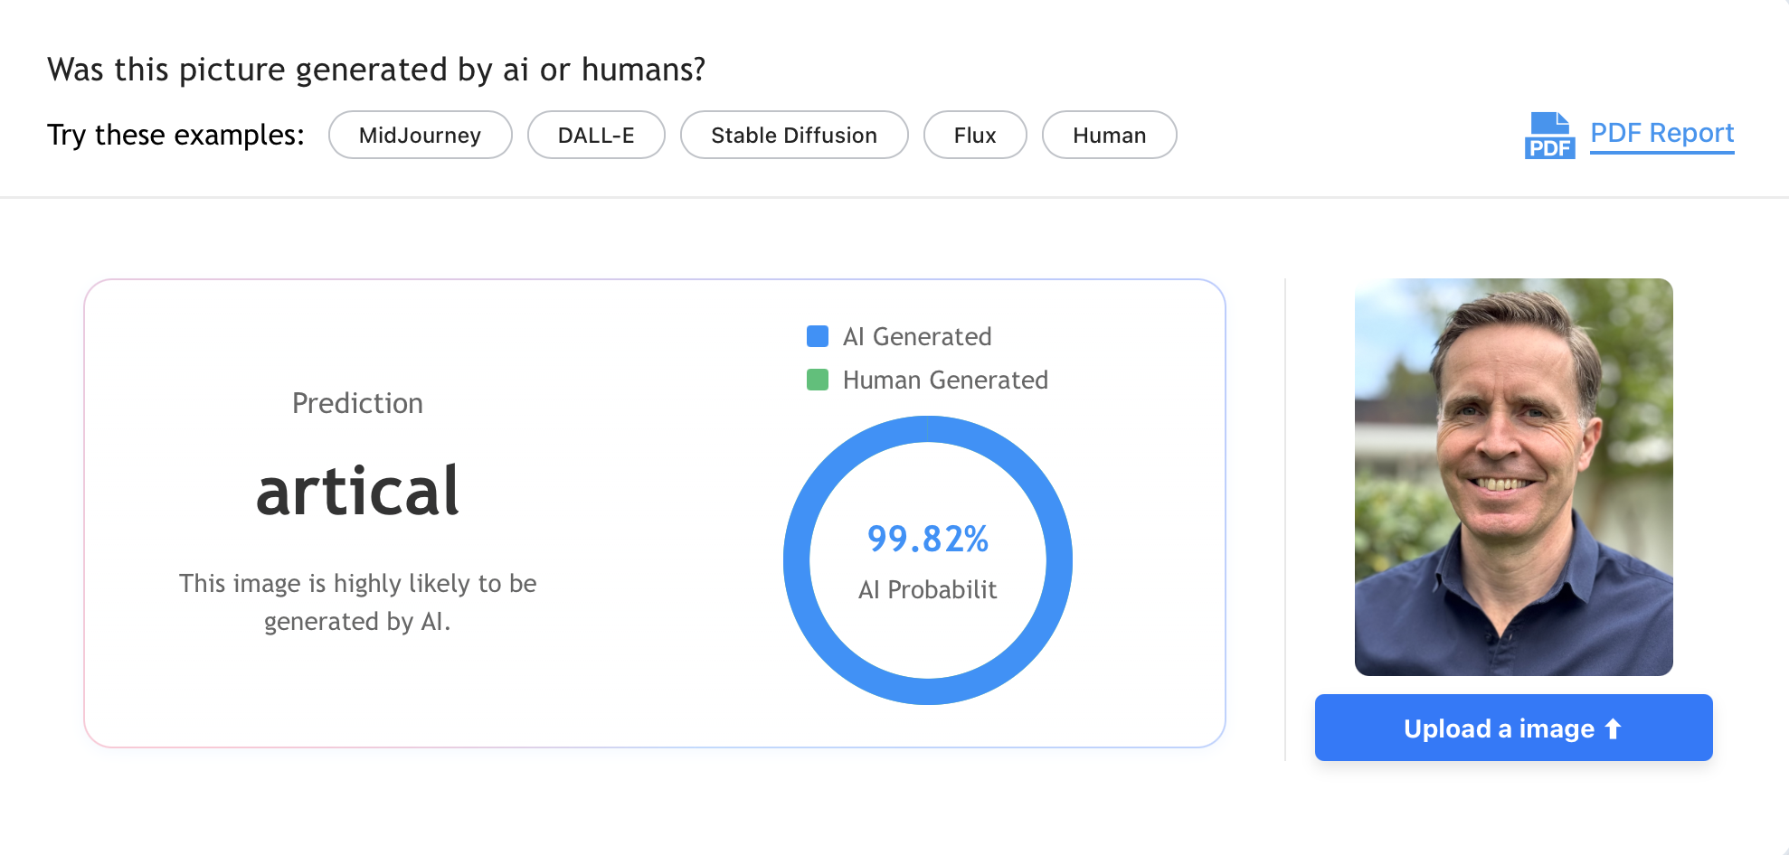Open the PDF Report link
Viewport: 1789px width, 855px height.
tap(1661, 134)
